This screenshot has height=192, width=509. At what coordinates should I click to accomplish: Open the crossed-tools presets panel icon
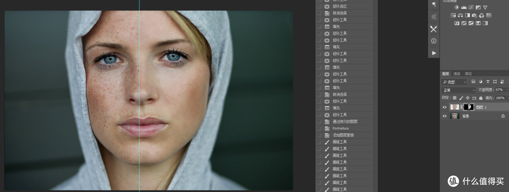pos(434,29)
